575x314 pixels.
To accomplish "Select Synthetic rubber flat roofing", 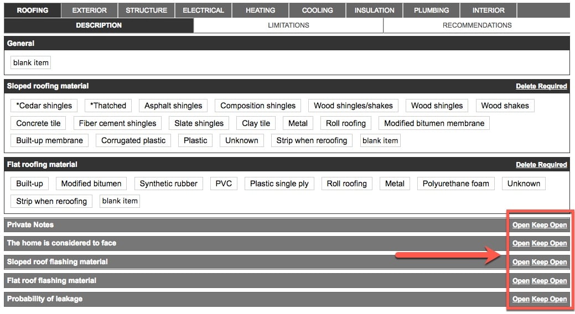I will tap(168, 184).
